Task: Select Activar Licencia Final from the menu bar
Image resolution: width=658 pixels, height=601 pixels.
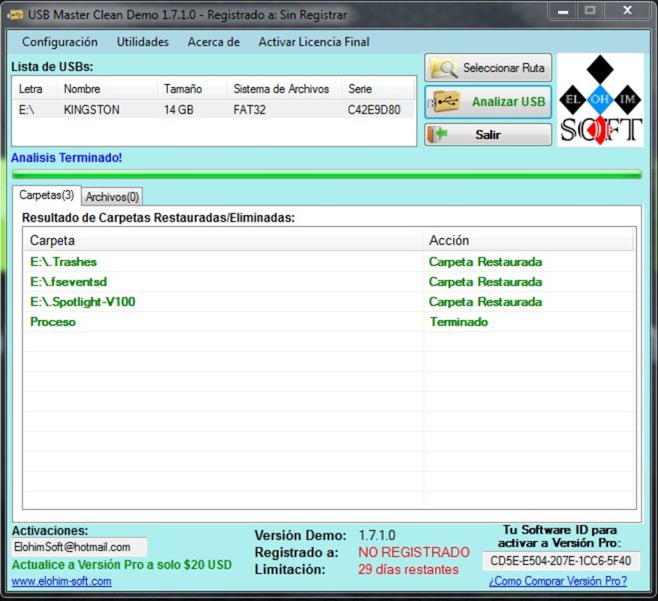Action: pyautogui.click(x=314, y=42)
